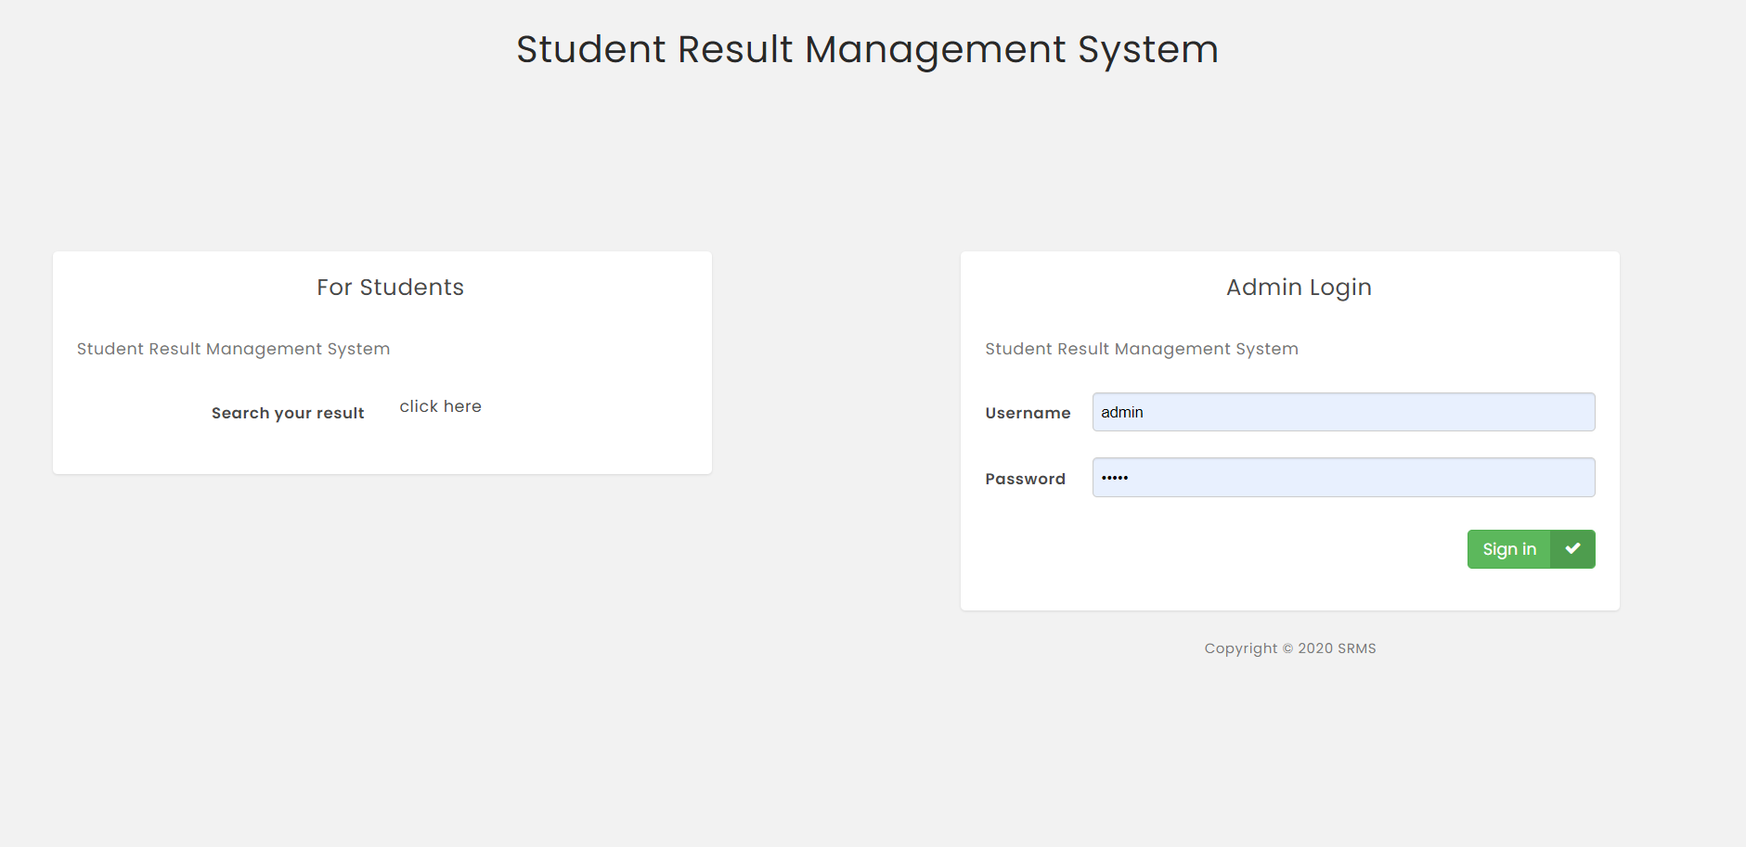Click inside the Username input field
Screen dimensions: 1746x847
(1342, 412)
